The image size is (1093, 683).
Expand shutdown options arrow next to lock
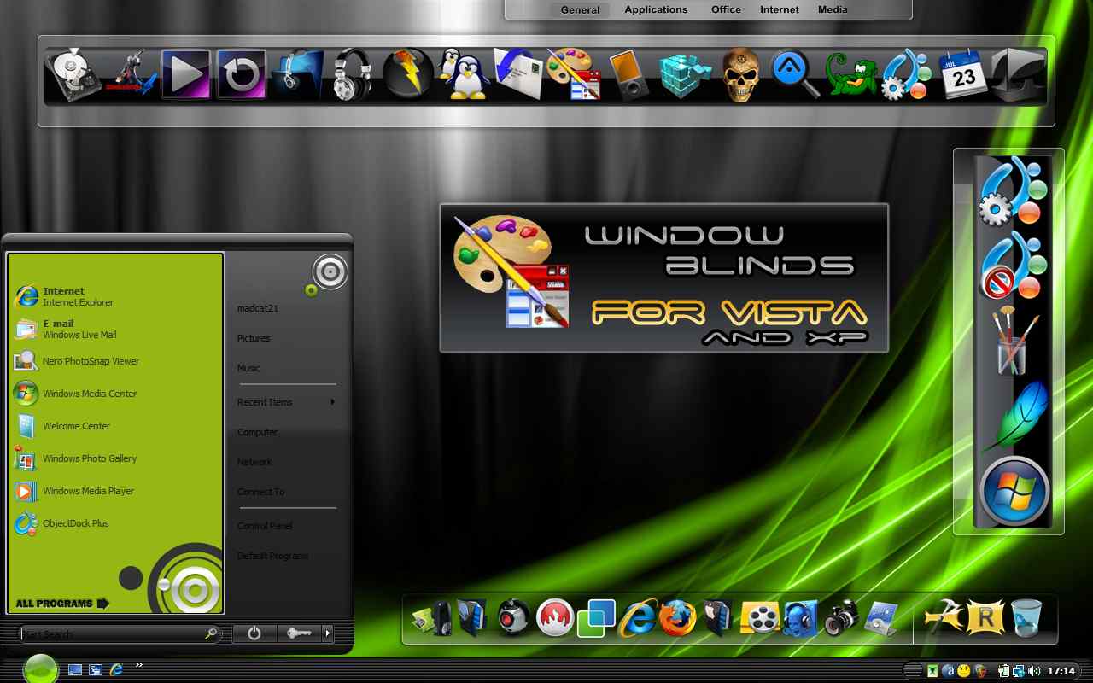click(x=327, y=633)
